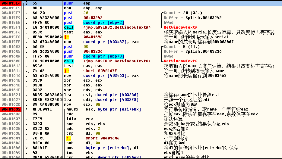Click address 00401646
This screenshot has height=159, width=282.
tap(11, 148)
